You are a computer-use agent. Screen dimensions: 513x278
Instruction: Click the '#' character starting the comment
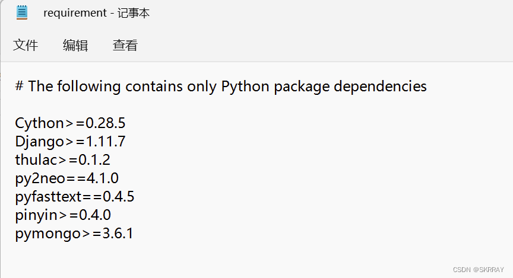pos(20,86)
